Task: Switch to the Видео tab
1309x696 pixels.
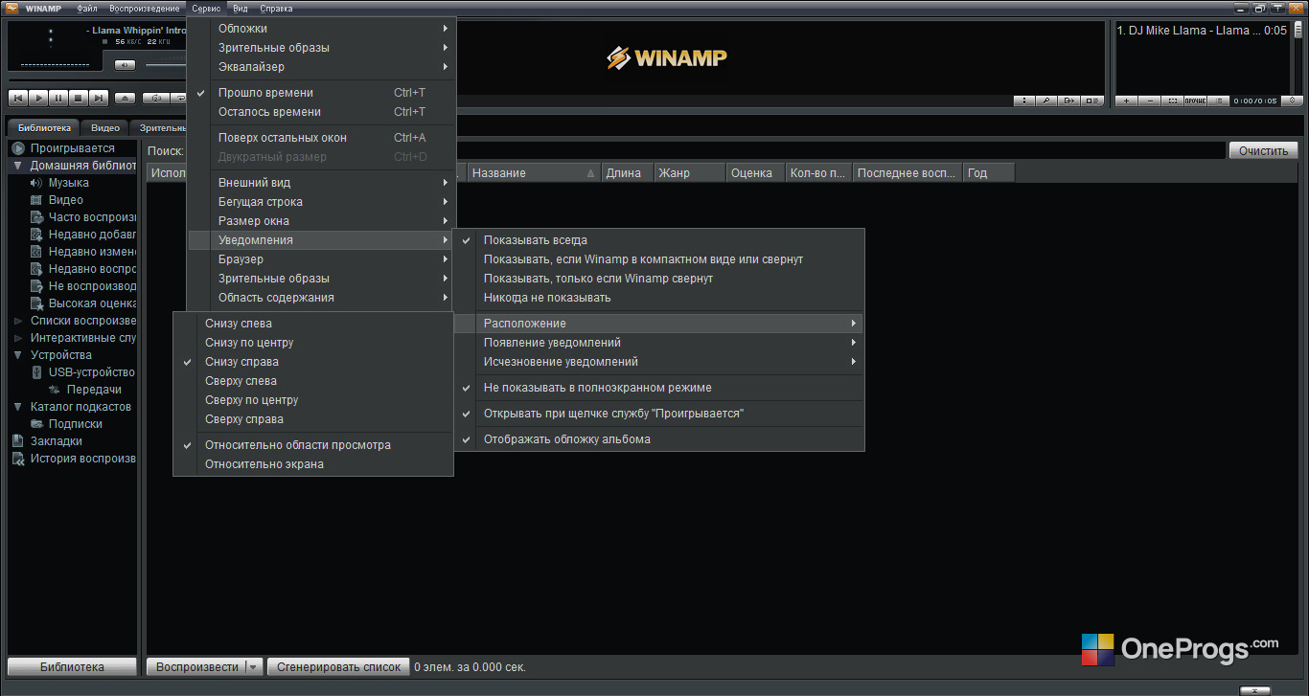Action: click(105, 127)
